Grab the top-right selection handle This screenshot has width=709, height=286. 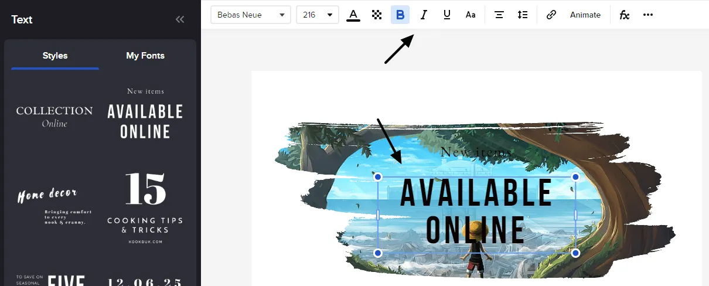tap(575, 177)
